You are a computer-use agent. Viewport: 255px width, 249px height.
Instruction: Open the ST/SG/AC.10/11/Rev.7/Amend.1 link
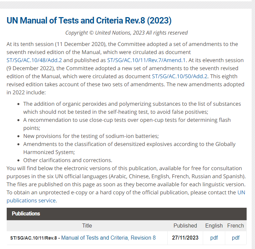point(146,60)
